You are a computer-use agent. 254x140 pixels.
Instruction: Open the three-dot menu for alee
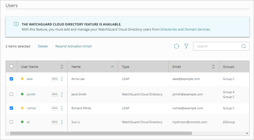62,79
